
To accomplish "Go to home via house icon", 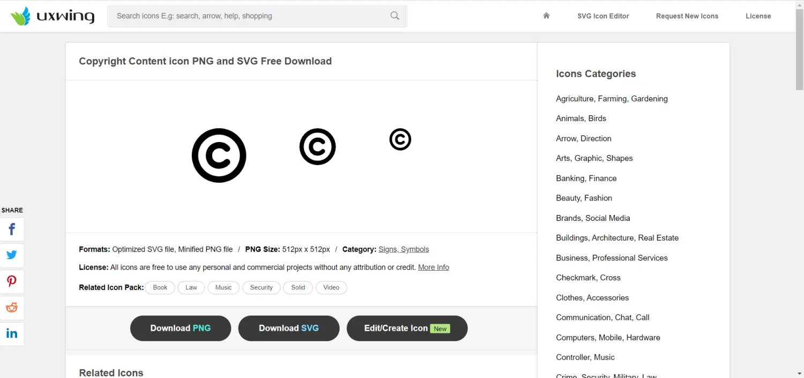I will [x=546, y=16].
